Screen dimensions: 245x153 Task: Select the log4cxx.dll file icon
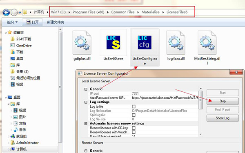(176, 42)
